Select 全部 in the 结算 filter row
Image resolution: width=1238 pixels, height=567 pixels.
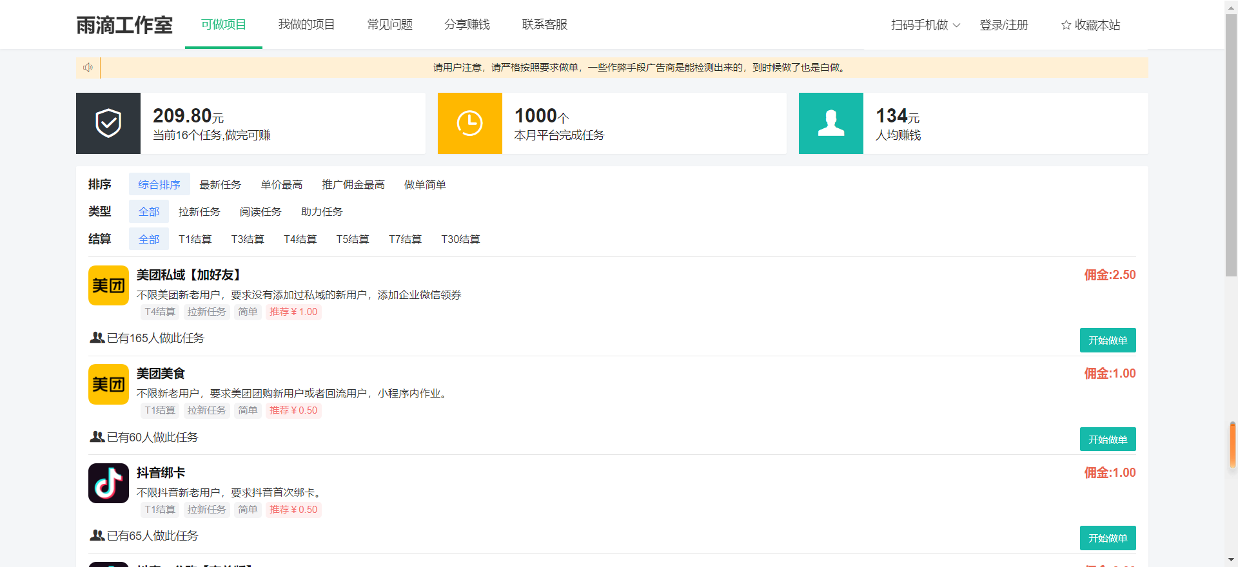(149, 239)
